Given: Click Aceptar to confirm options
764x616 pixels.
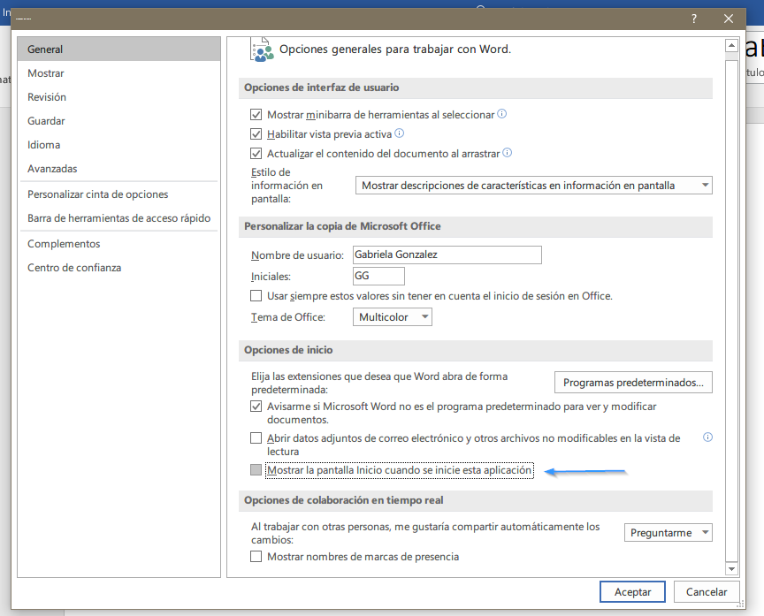Looking at the screenshot, I should (x=632, y=592).
